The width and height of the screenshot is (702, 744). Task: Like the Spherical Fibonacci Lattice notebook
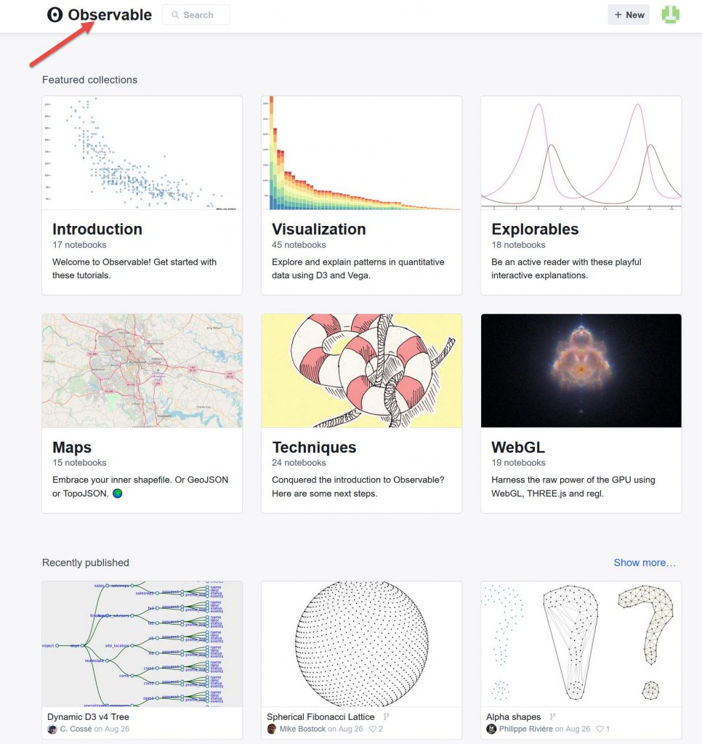(x=373, y=729)
